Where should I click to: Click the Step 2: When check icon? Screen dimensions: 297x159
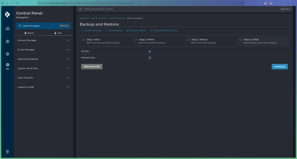click(x=136, y=40)
